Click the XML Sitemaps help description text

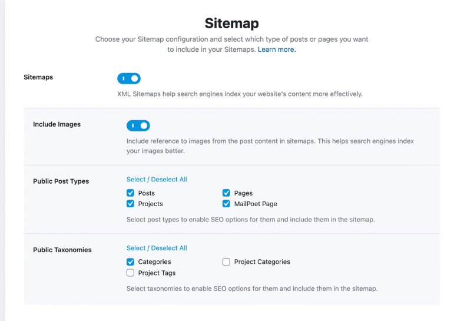click(240, 94)
